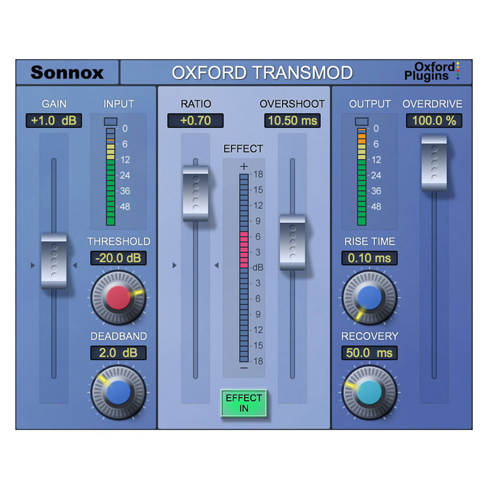The width and height of the screenshot is (487, 487).
Task: Click the Oxford Plugins logo
Action: pyautogui.click(x=432, y=72)
